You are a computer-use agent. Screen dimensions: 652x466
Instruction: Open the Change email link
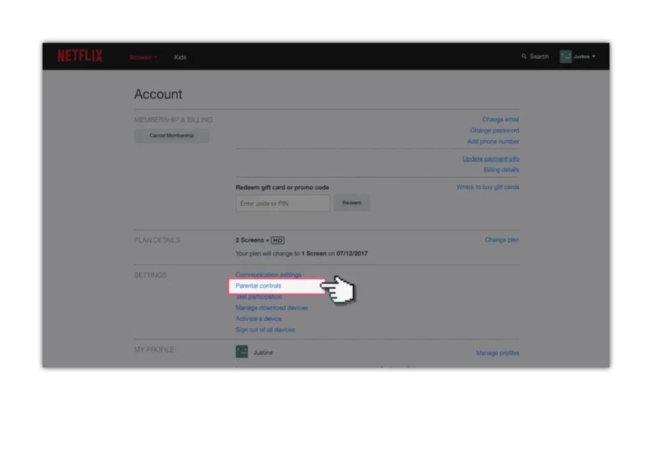(x=500, y=119)
